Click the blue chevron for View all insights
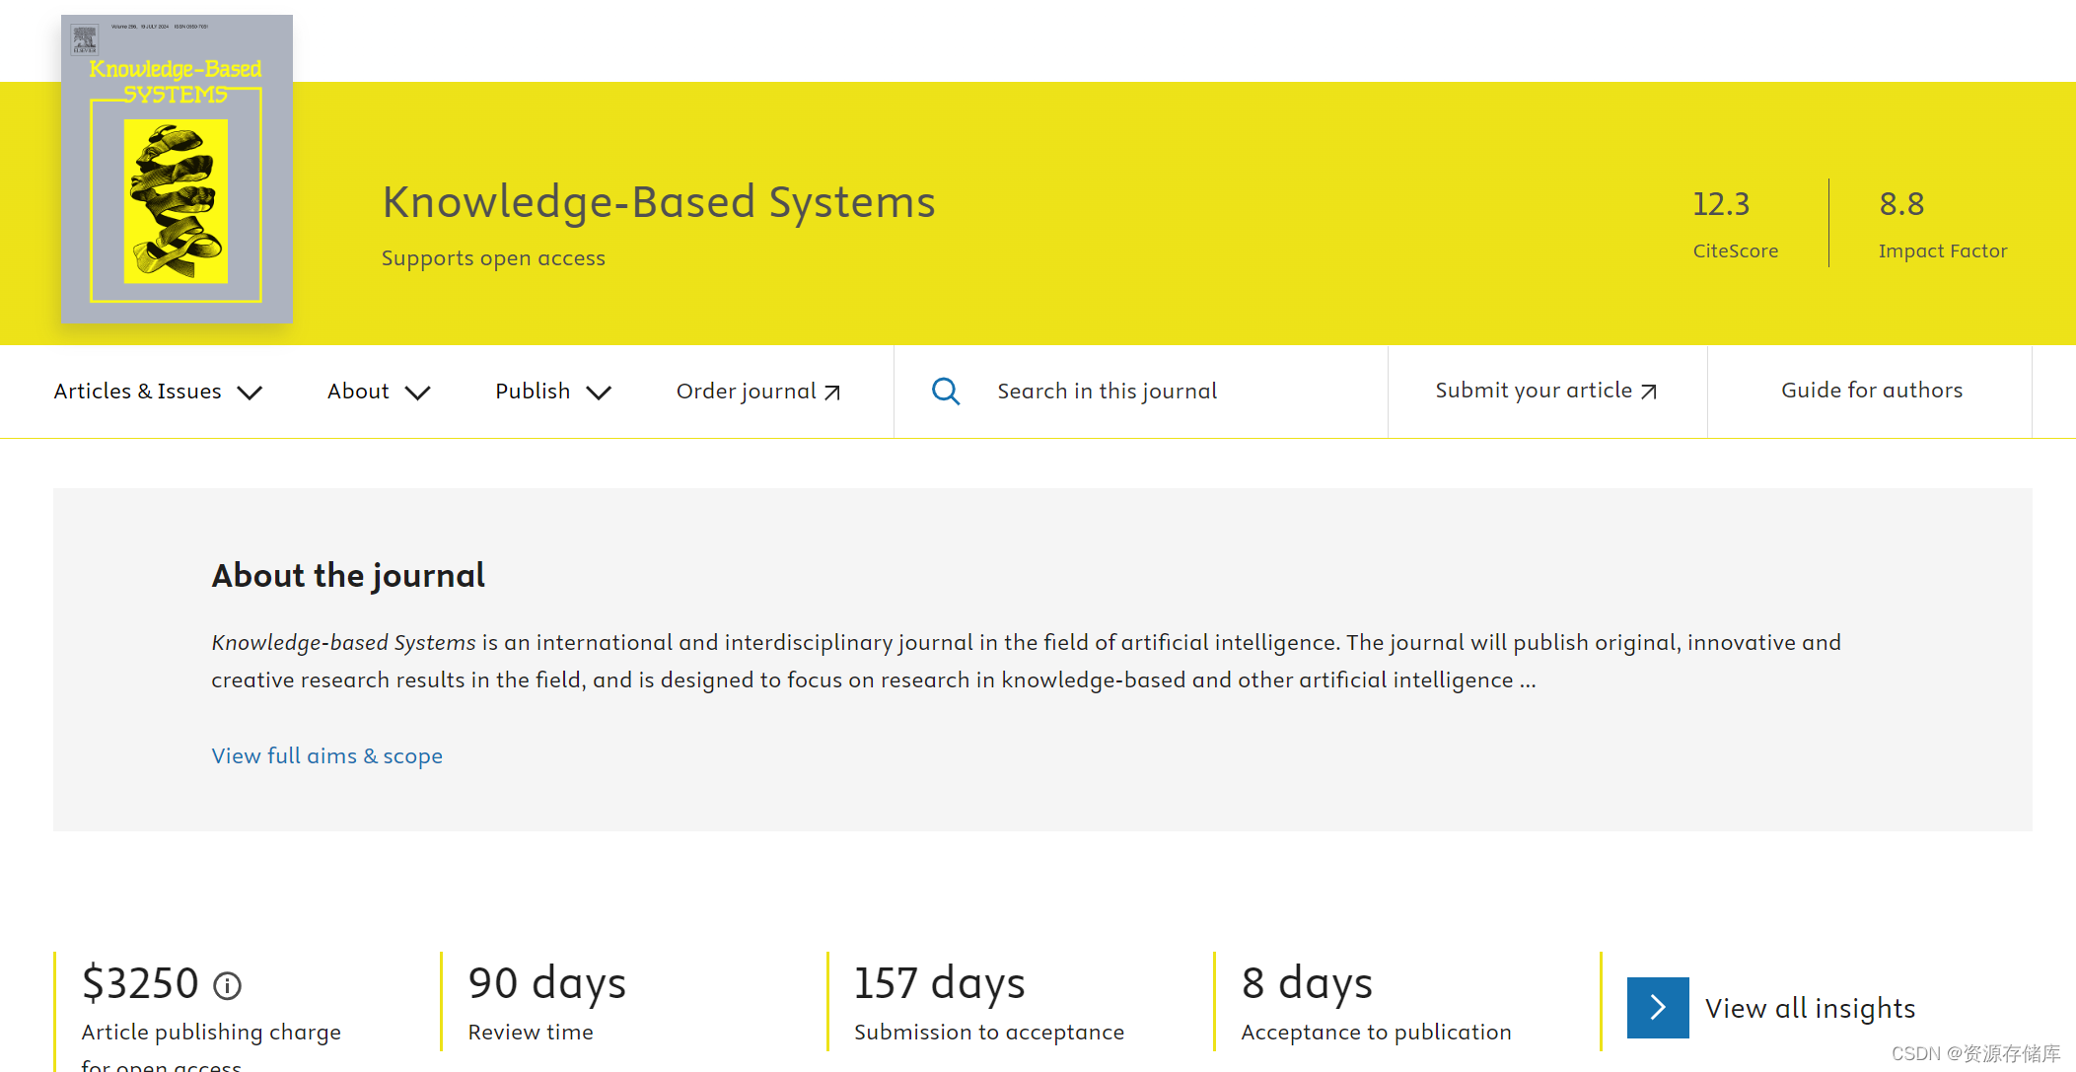 coord(1657,1007)
